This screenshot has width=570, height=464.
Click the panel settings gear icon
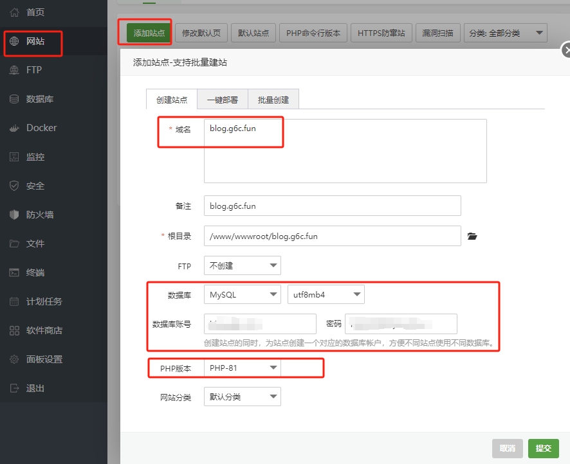pos(14,359)
